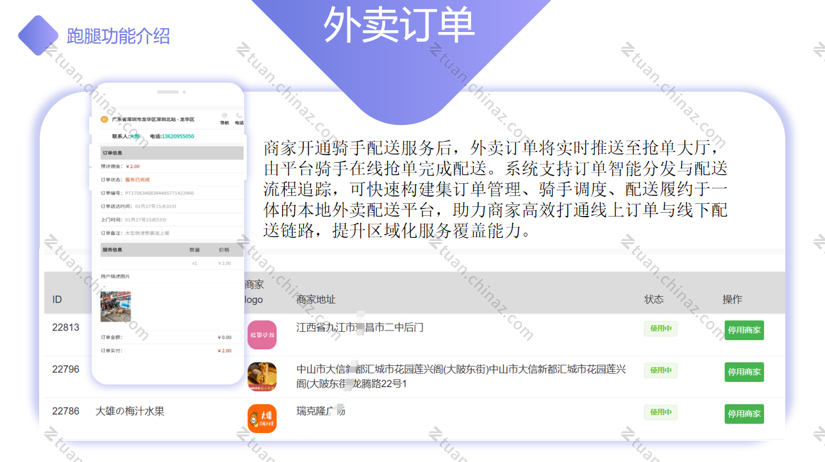Select address 江西省九江市 二中后门
Screen dimensions: 825x462
pyautogui.click(x=360, y=327)
